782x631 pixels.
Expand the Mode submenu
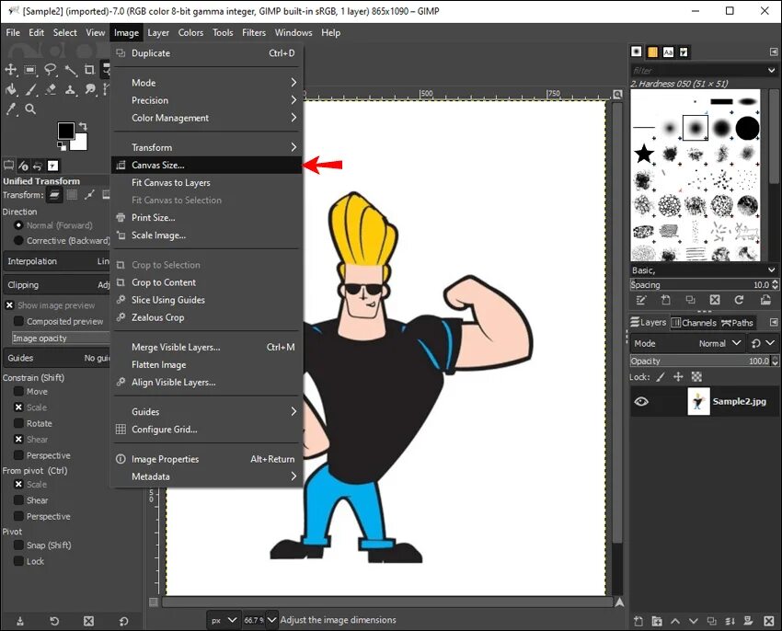click(x=206, y=83)
